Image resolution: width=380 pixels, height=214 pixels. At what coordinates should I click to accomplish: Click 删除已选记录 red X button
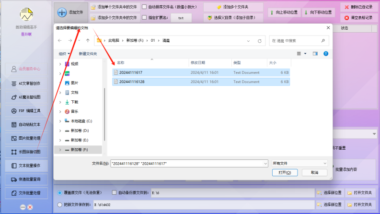point(359,7)
